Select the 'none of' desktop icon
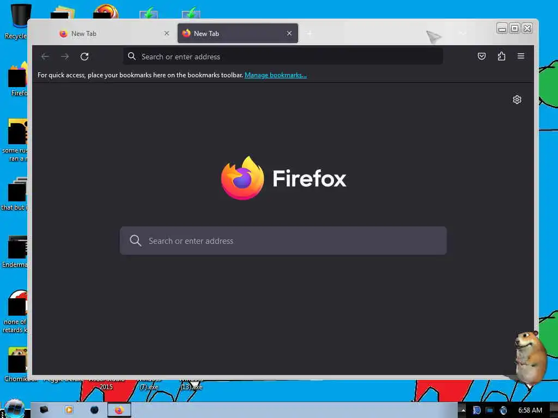This screenshot has width=558, height=418. (16, 312)
